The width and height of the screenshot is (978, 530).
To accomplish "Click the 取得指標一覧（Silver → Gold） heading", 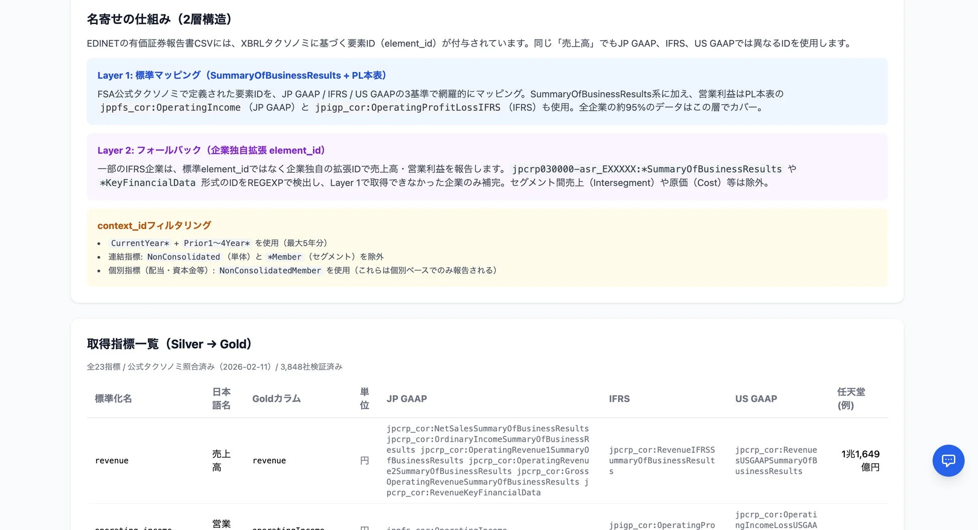I will (169, 344).
